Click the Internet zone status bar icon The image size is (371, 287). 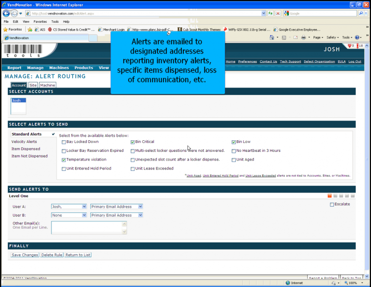pos(288,283)
